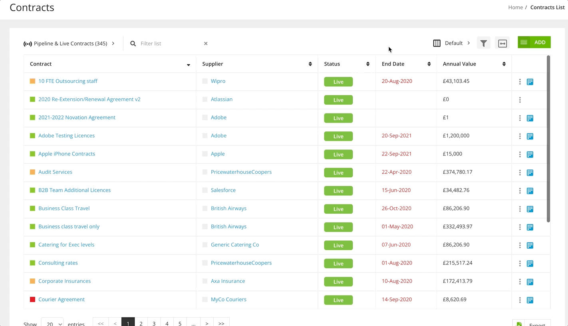Open the grid icon for 2021-2022 Novation Agreement
This screenshot has width=568, height=326.
[530, 118]
